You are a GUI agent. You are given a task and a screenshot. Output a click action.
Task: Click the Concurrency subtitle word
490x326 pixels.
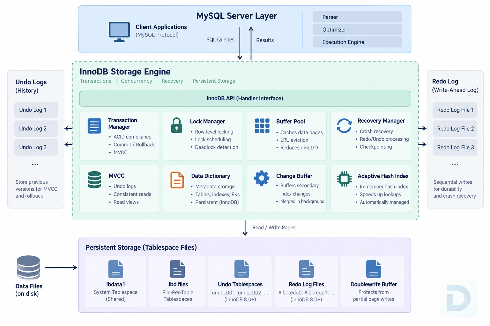pos(136,81)
